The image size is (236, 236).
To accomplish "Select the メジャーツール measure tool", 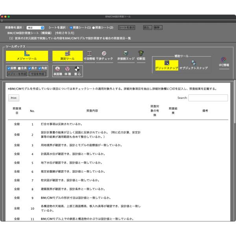I will tap(26, 56).
